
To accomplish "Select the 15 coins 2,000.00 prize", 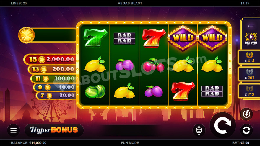I will coord(50,59).
